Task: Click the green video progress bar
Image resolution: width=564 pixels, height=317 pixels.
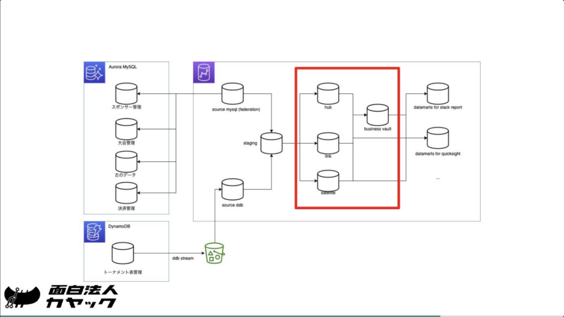Action: pos(220,316)
